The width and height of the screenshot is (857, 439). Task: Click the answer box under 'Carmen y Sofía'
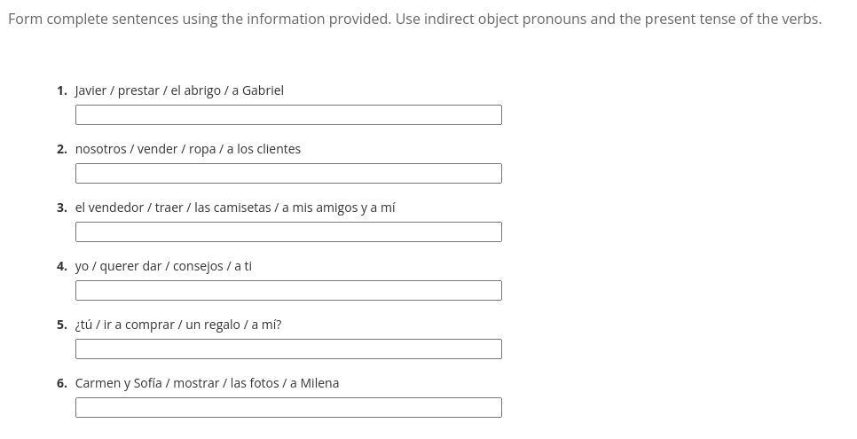pos(288,407)
